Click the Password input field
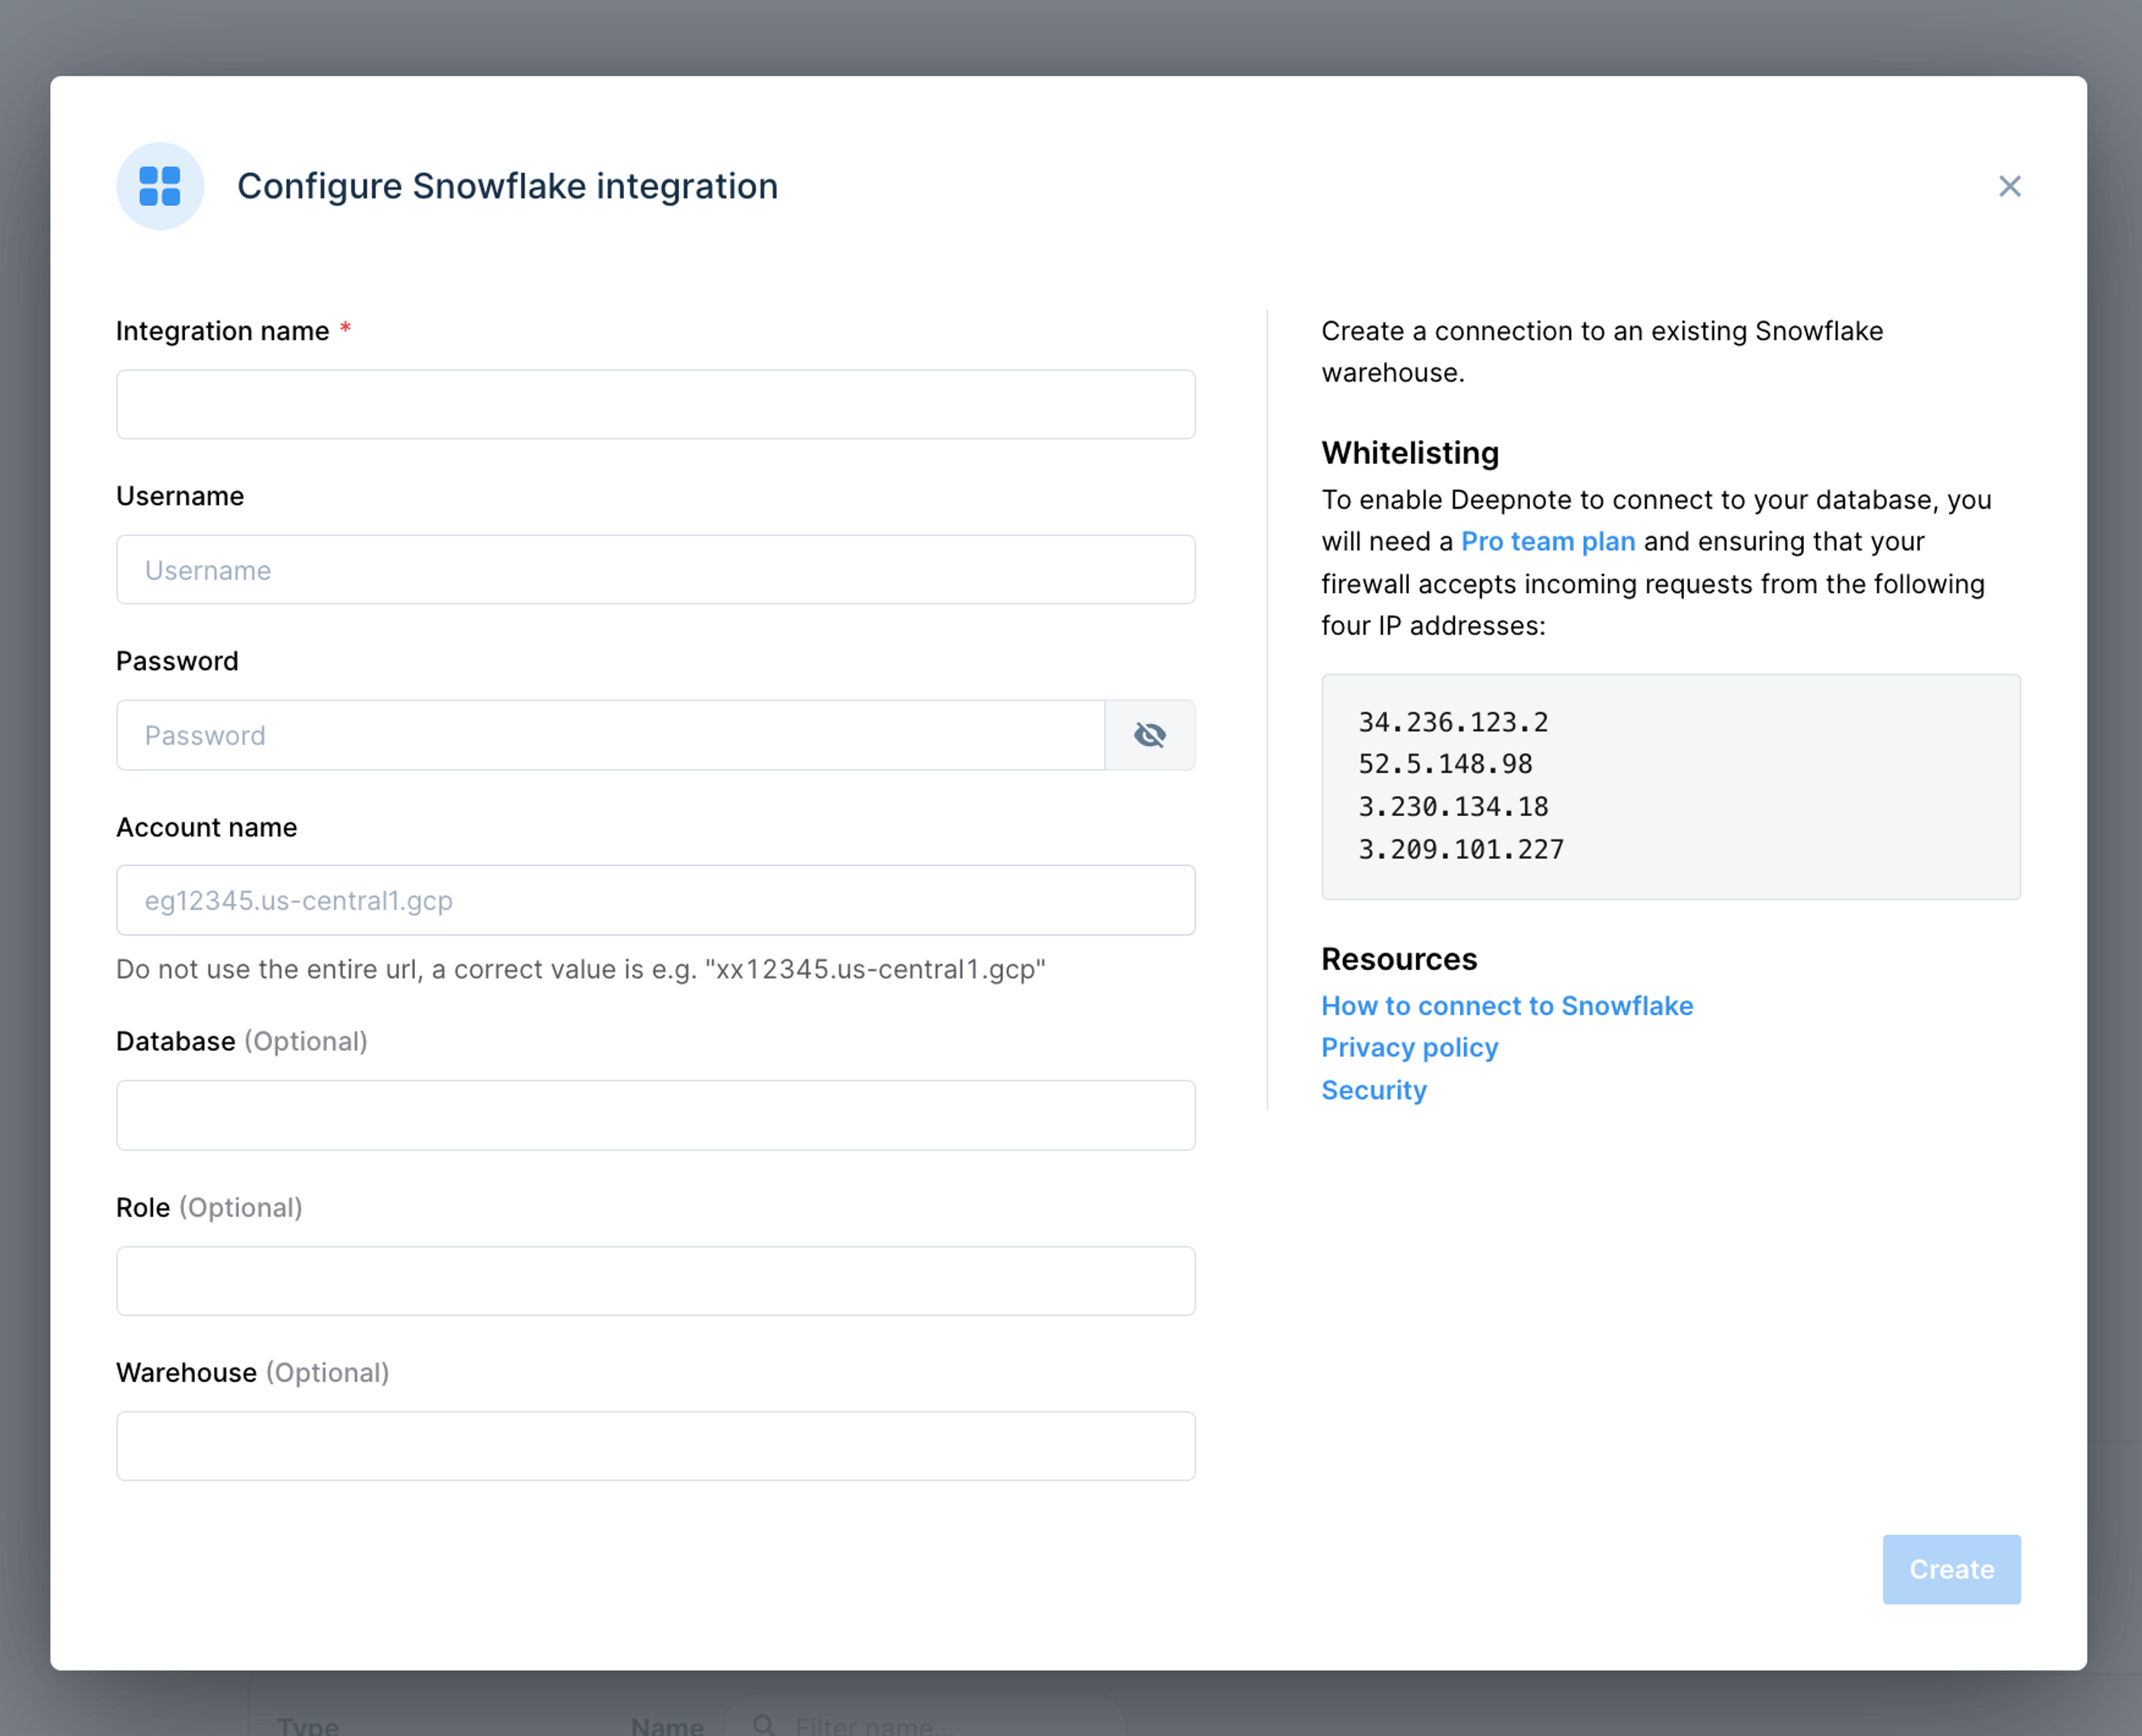The image size is (2142, 1736). 610,735
